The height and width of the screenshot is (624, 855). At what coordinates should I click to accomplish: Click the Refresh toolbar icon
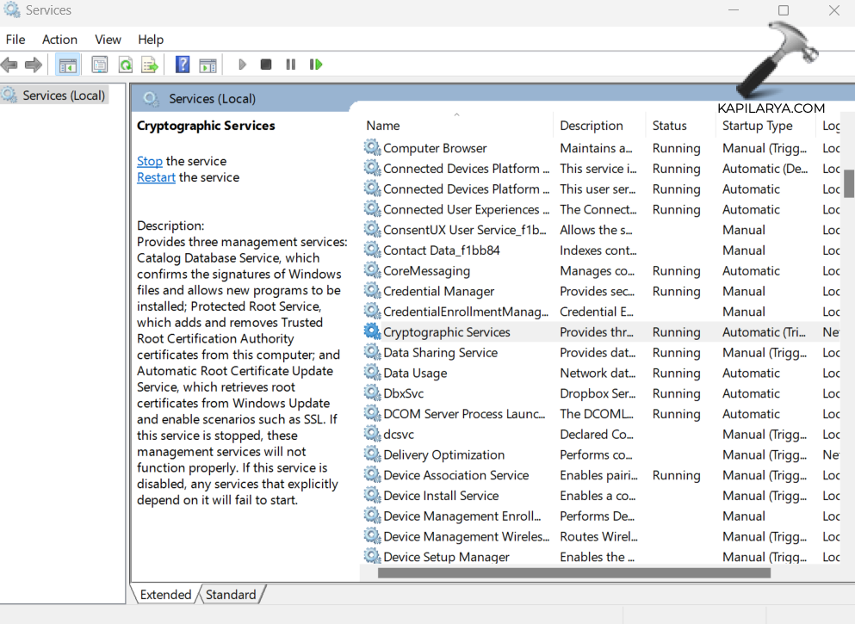pyautogui.click(x=125, y=65)
